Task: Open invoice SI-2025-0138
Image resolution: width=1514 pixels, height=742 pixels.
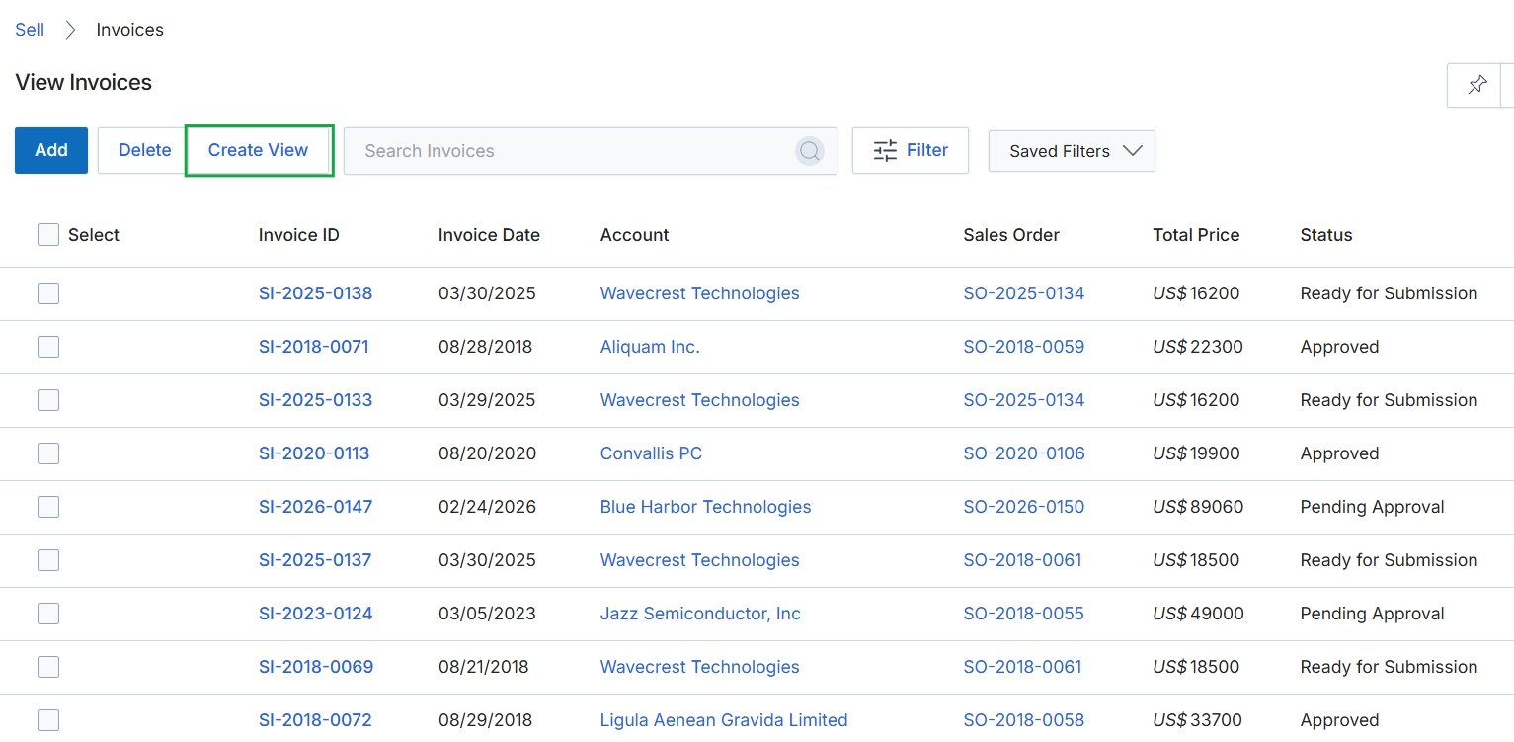Action: pyautogui.click(x=315, y=293)
